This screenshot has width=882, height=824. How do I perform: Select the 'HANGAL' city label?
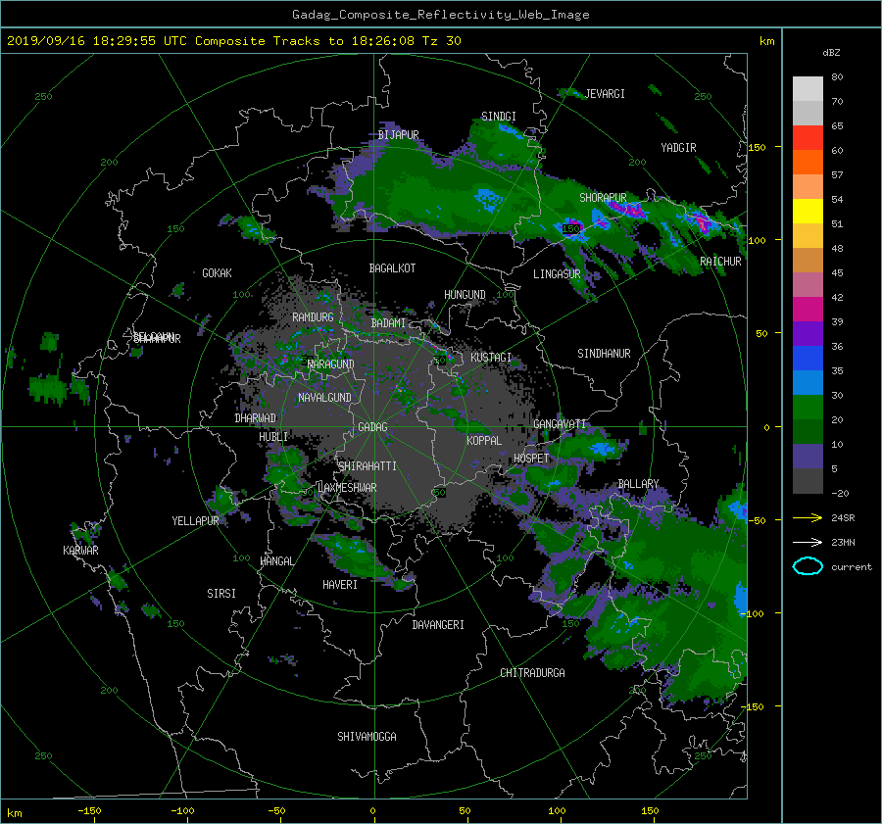pos(277,561)
